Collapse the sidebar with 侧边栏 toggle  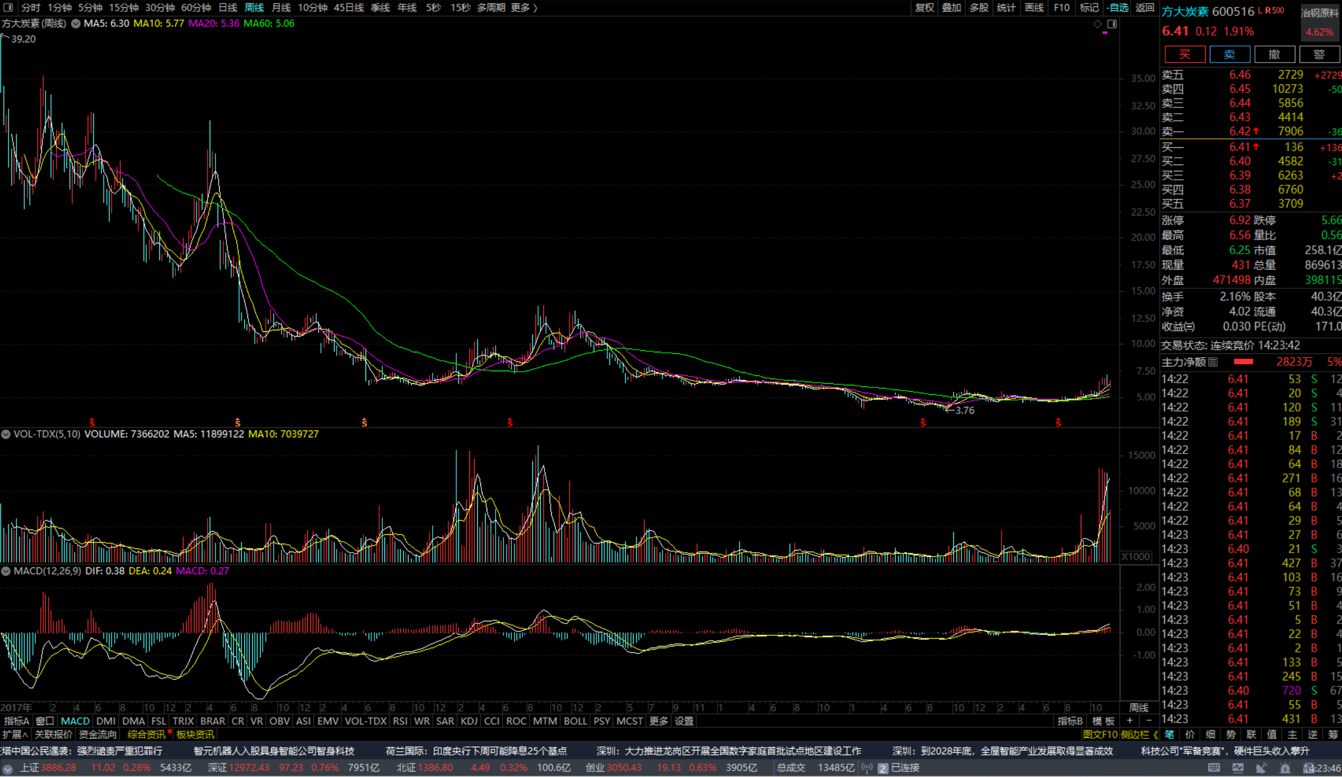1139,735
